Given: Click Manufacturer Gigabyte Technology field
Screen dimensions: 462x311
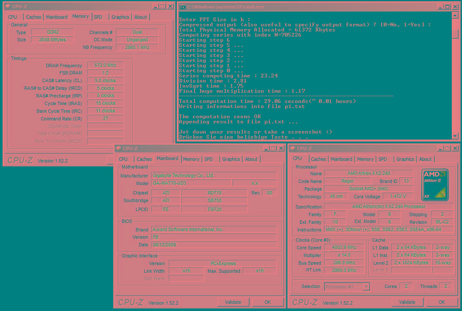Looking at the screenshot, I should [214, 176].
